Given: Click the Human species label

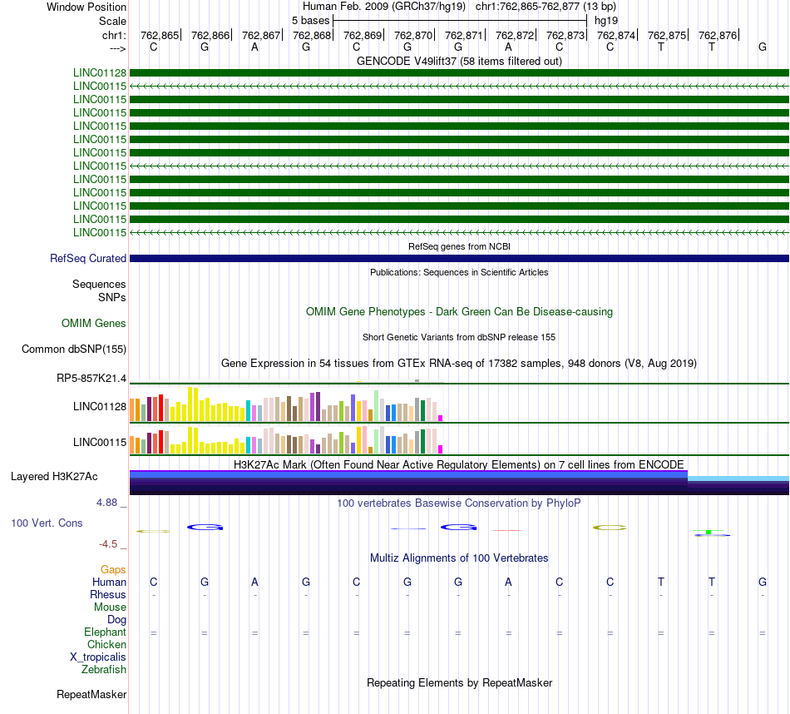Looking at the screenshot, I should coord(109,582).
